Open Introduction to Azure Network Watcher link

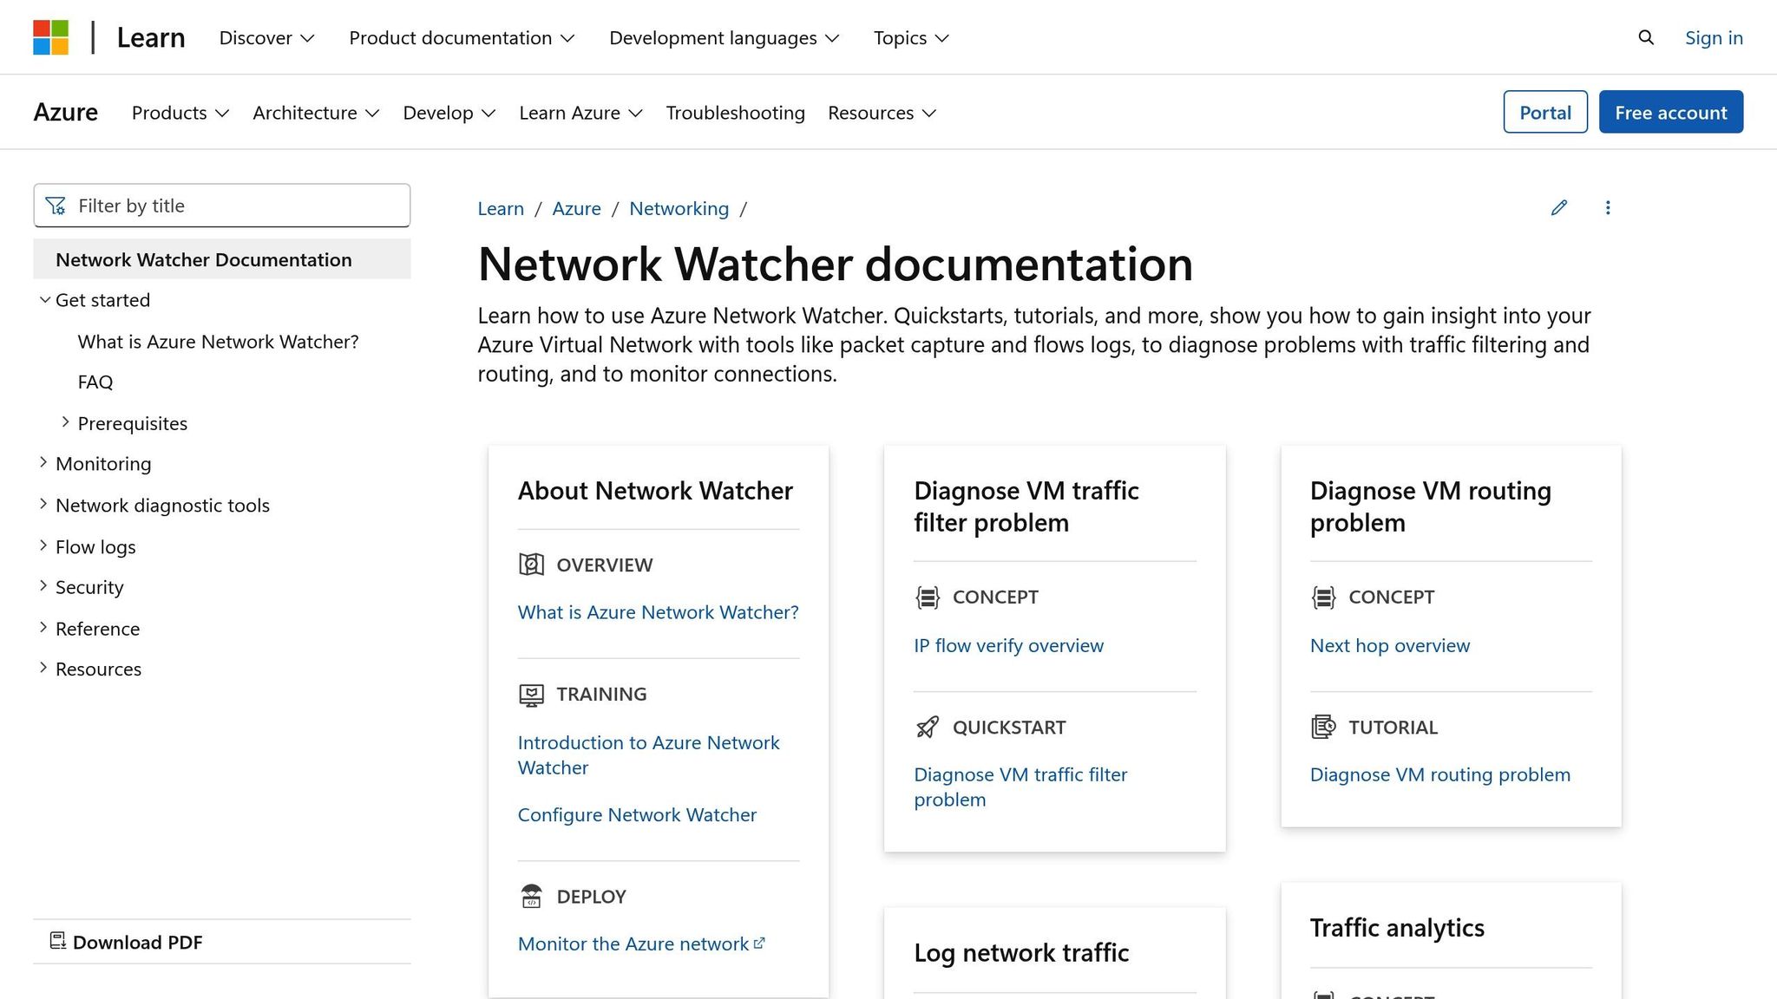click(648, 755)
